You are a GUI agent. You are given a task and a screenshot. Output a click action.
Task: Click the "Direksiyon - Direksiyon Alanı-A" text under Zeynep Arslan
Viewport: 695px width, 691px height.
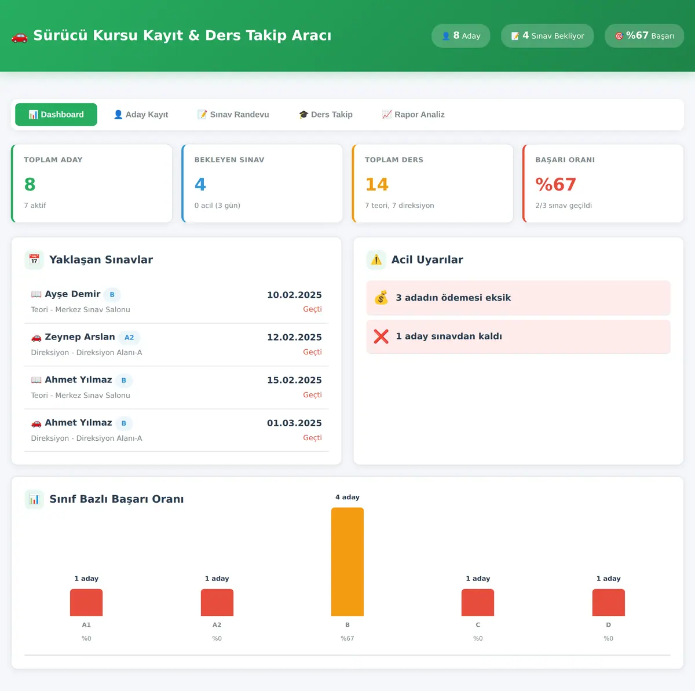[x=86, y=353]
